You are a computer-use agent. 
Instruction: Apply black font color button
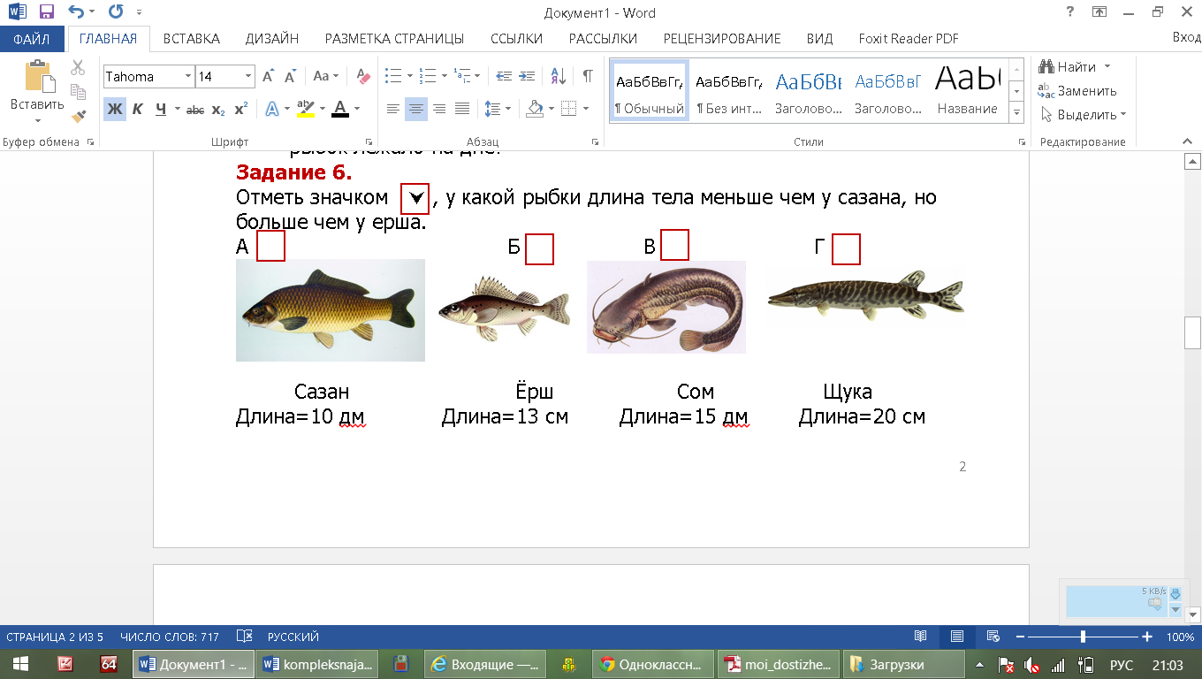[x=340, y=110]
